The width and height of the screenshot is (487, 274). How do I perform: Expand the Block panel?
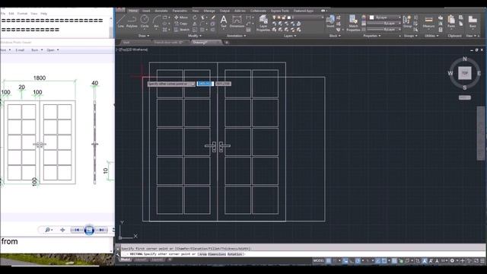[335, 36]
